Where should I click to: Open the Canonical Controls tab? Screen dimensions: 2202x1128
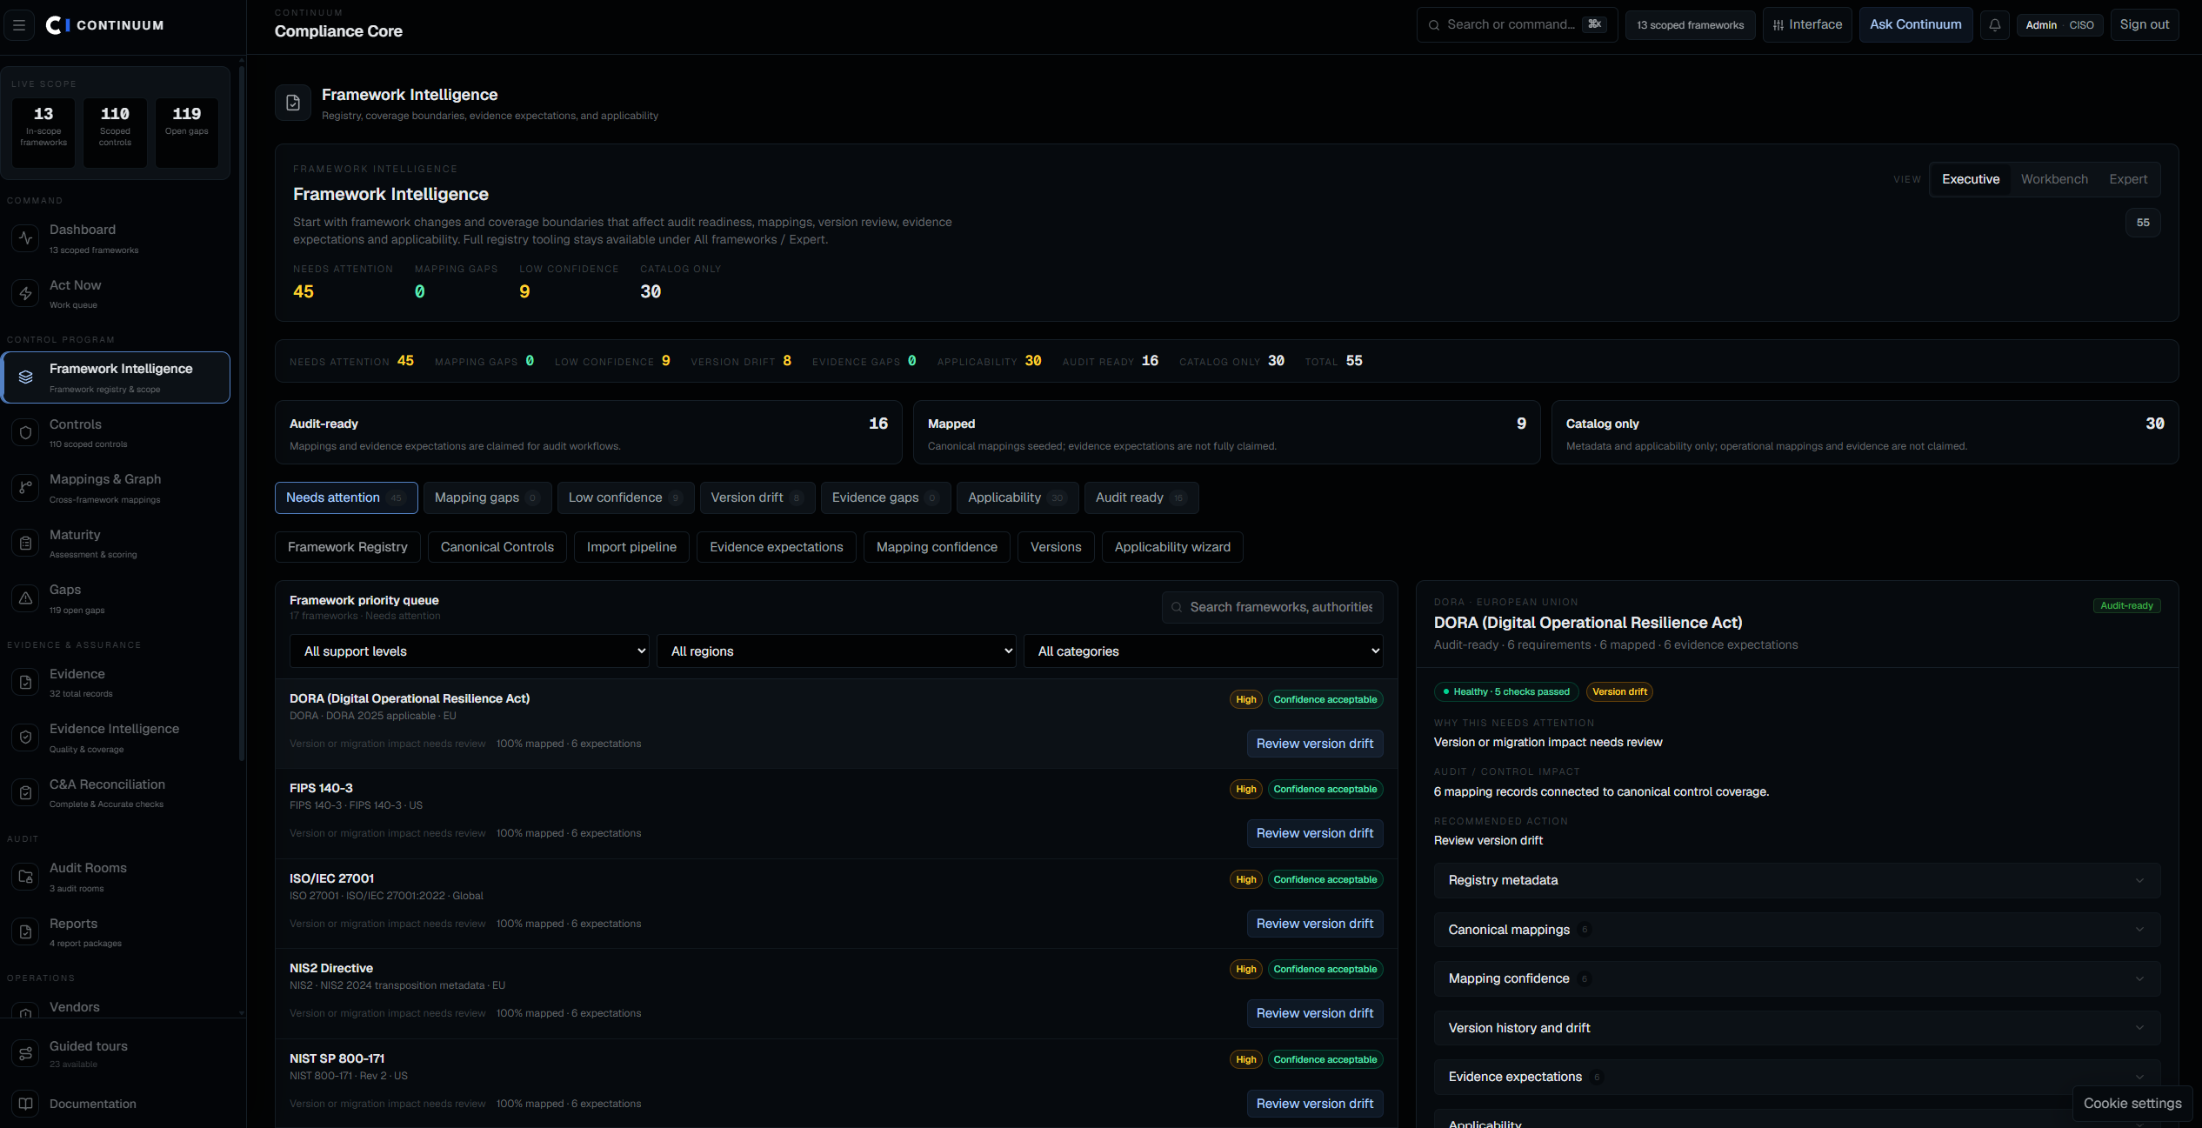pos(497,547)
